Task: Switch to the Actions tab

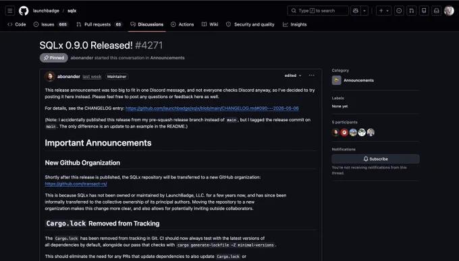Action: (182, 24)
